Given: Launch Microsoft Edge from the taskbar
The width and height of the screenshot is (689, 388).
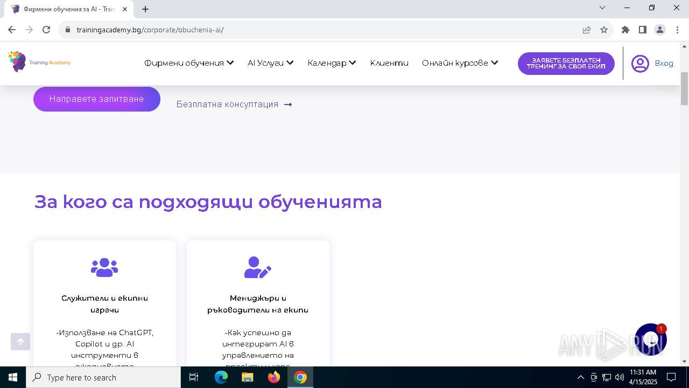Looking at the screenshot, I should coord(221,377).
